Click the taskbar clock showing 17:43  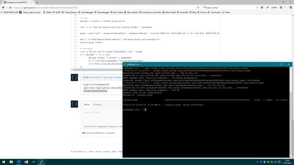(287, 162)
